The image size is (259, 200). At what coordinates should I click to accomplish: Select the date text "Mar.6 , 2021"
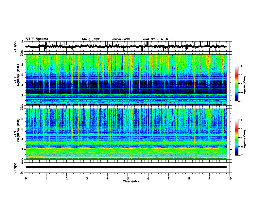(91, 39)
